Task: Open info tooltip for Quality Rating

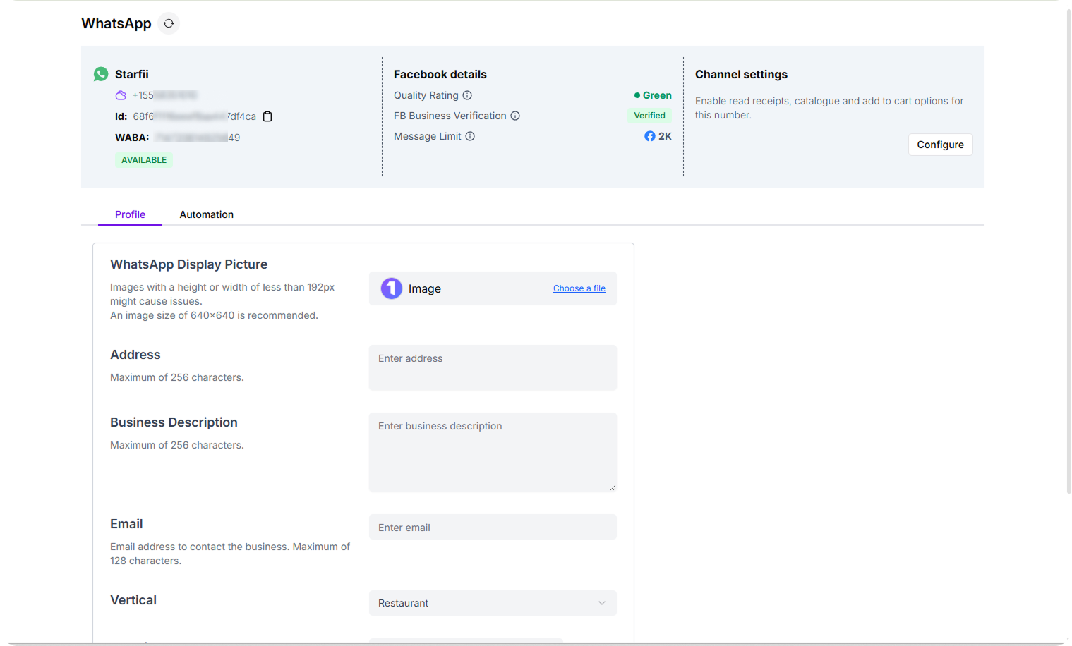Action: 467,95
